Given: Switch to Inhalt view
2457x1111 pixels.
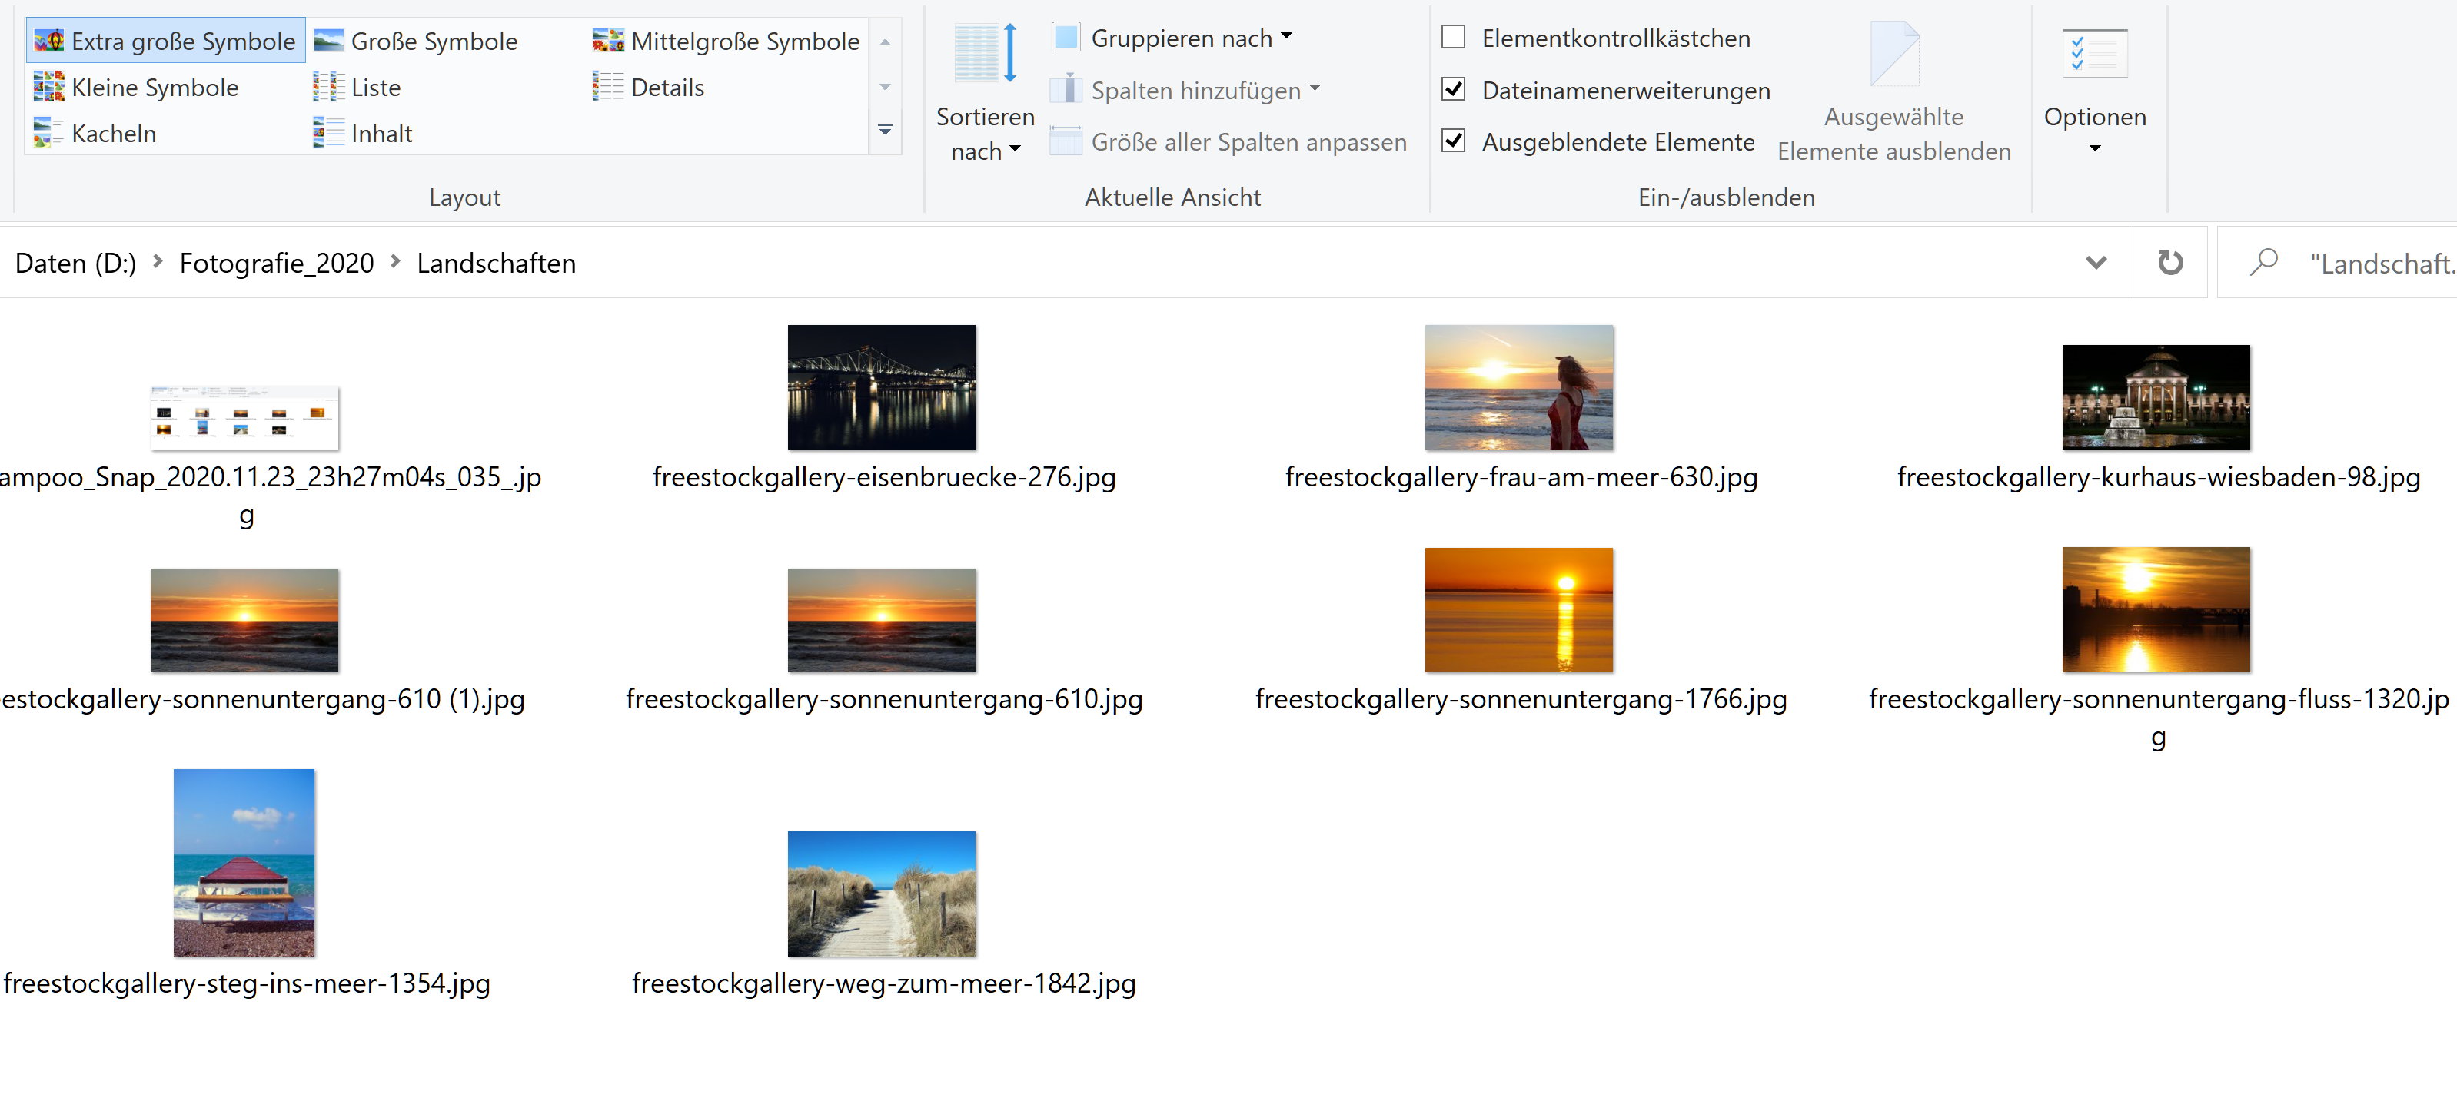Looking at the screenshot, I should (362, 133).
